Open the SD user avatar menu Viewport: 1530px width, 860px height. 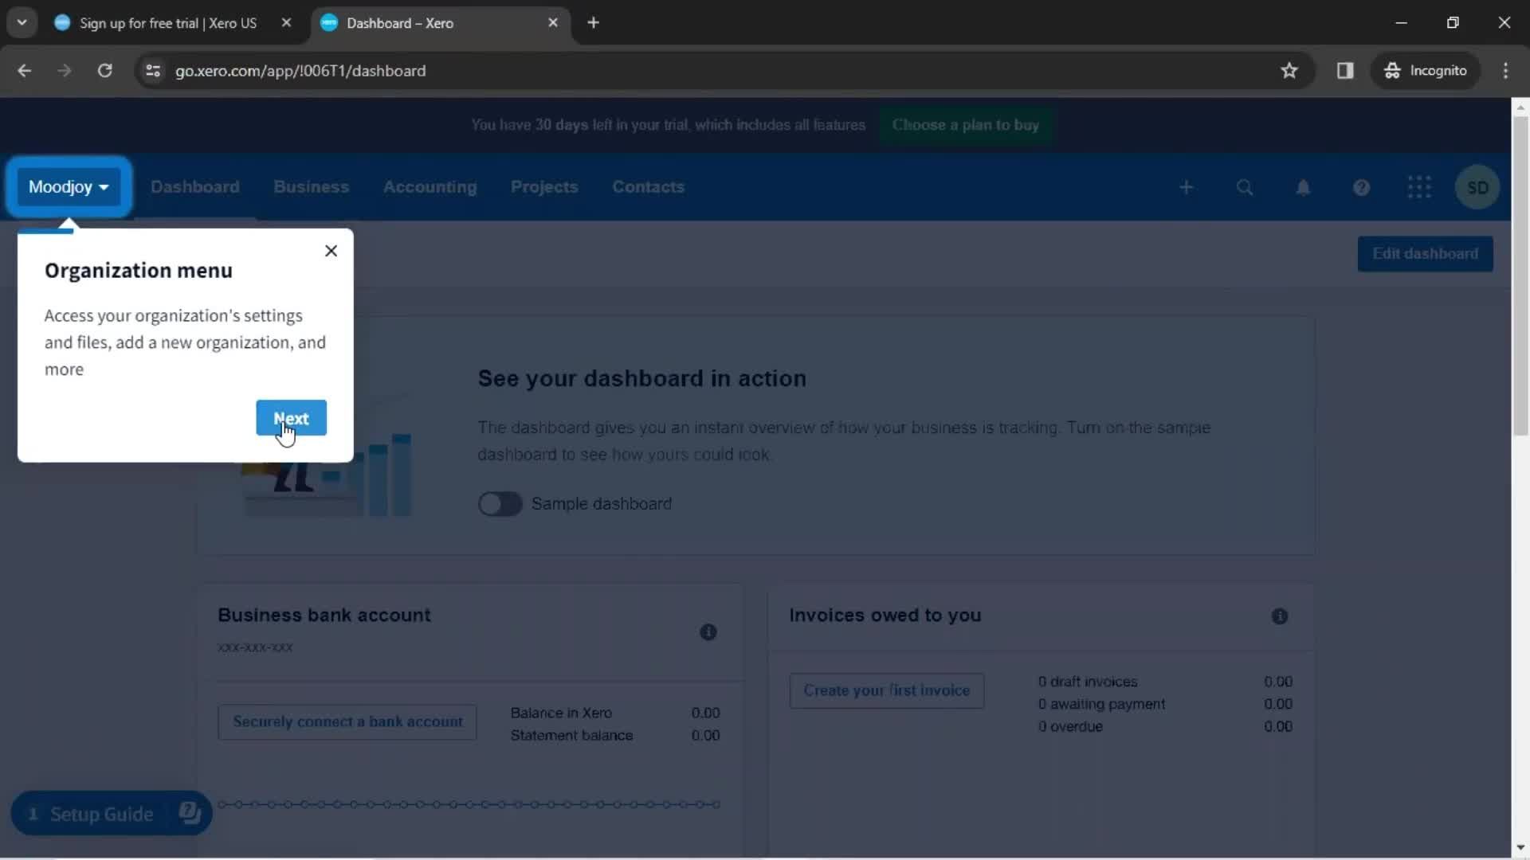tap(1477, 187)
